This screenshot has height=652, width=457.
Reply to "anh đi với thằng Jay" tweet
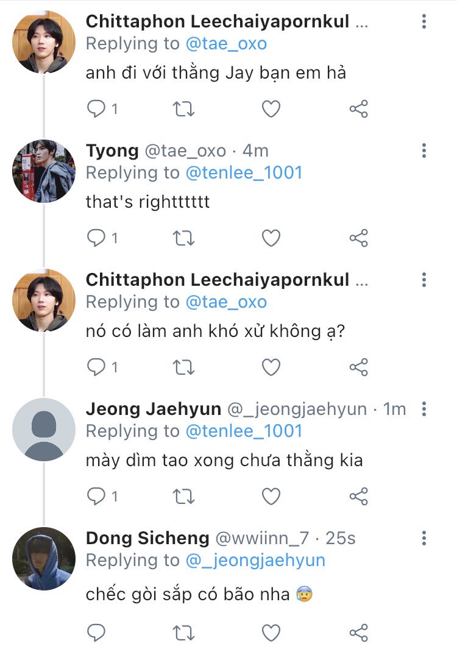click(96, 109)
